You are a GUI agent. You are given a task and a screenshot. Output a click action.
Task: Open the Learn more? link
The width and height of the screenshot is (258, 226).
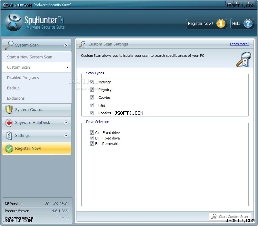click(x=240, y=44)
